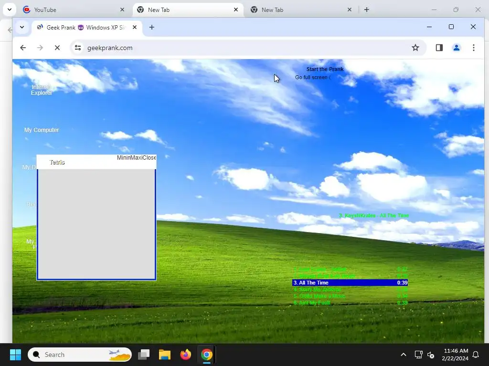Viewport: 489px width, 366px height.
Task: Click the Go full screen text
Action: (x=313, y=77)
